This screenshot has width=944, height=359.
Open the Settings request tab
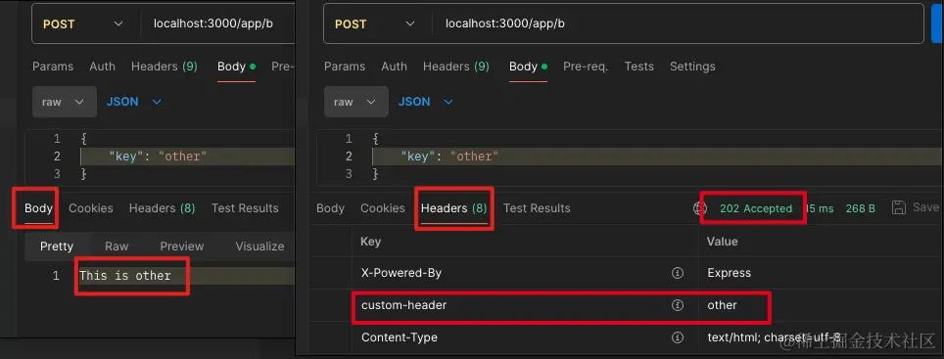[692, 67]
